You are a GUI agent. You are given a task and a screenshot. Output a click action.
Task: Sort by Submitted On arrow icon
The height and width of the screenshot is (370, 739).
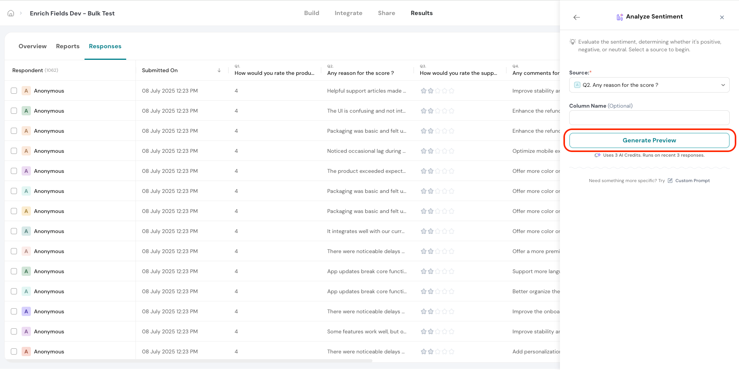click(x=219, y=70)
